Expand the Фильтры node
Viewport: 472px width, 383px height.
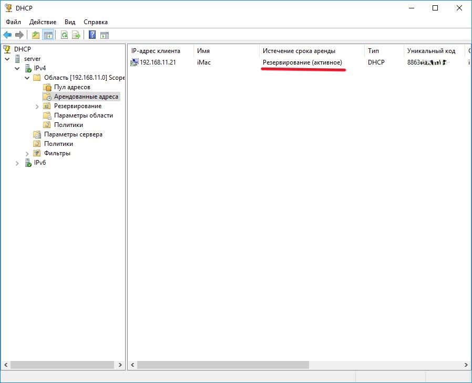click(x=27, y=153)
